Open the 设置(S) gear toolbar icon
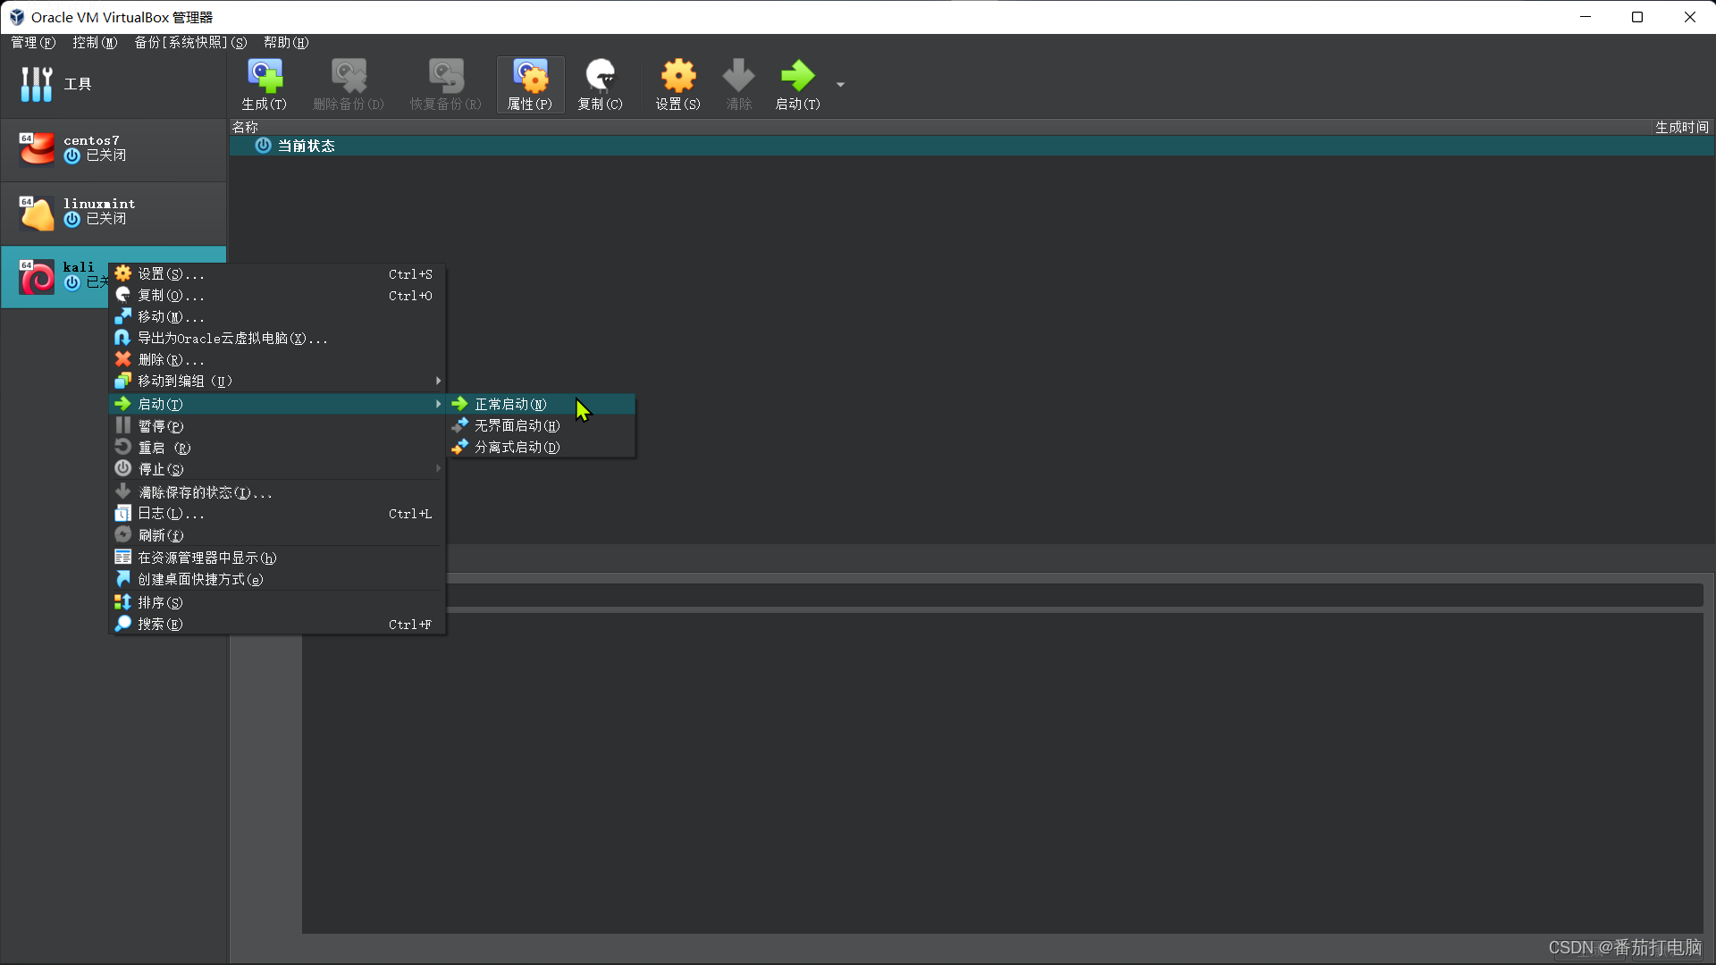The height and width of the screenshot is (965, 1716). (x=678, y=85)
